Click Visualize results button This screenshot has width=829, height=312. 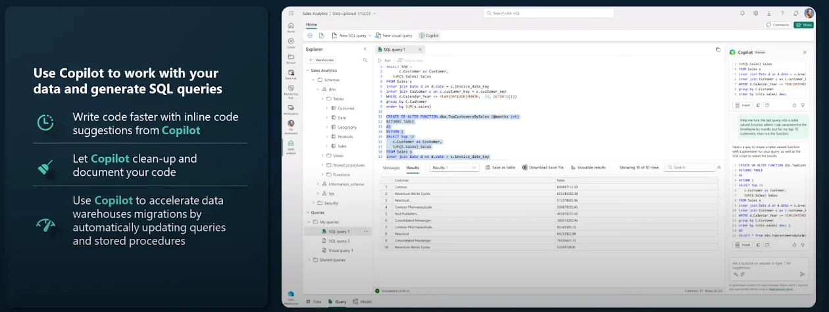(588, 167)
